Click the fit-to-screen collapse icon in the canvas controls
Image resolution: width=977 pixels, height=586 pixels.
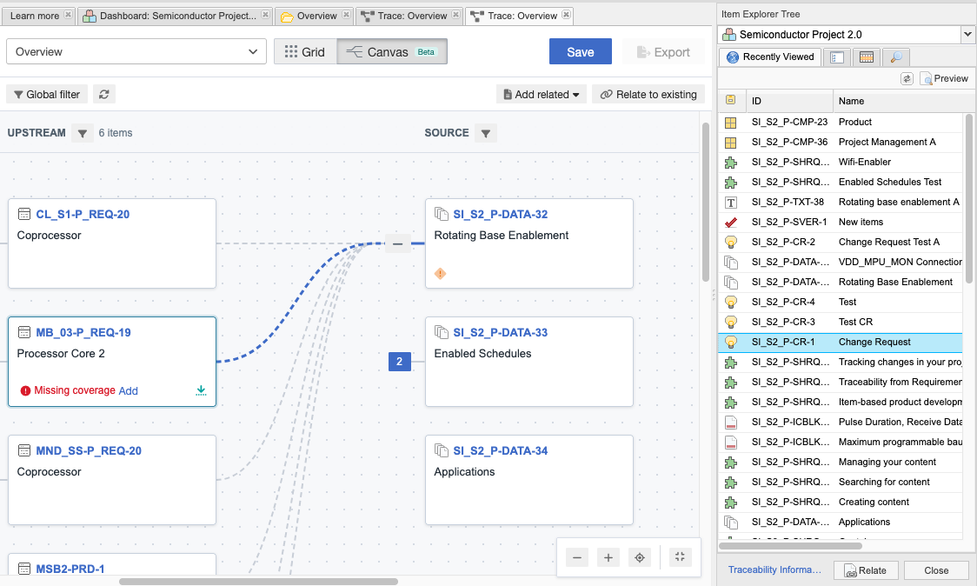click(680, 556)
